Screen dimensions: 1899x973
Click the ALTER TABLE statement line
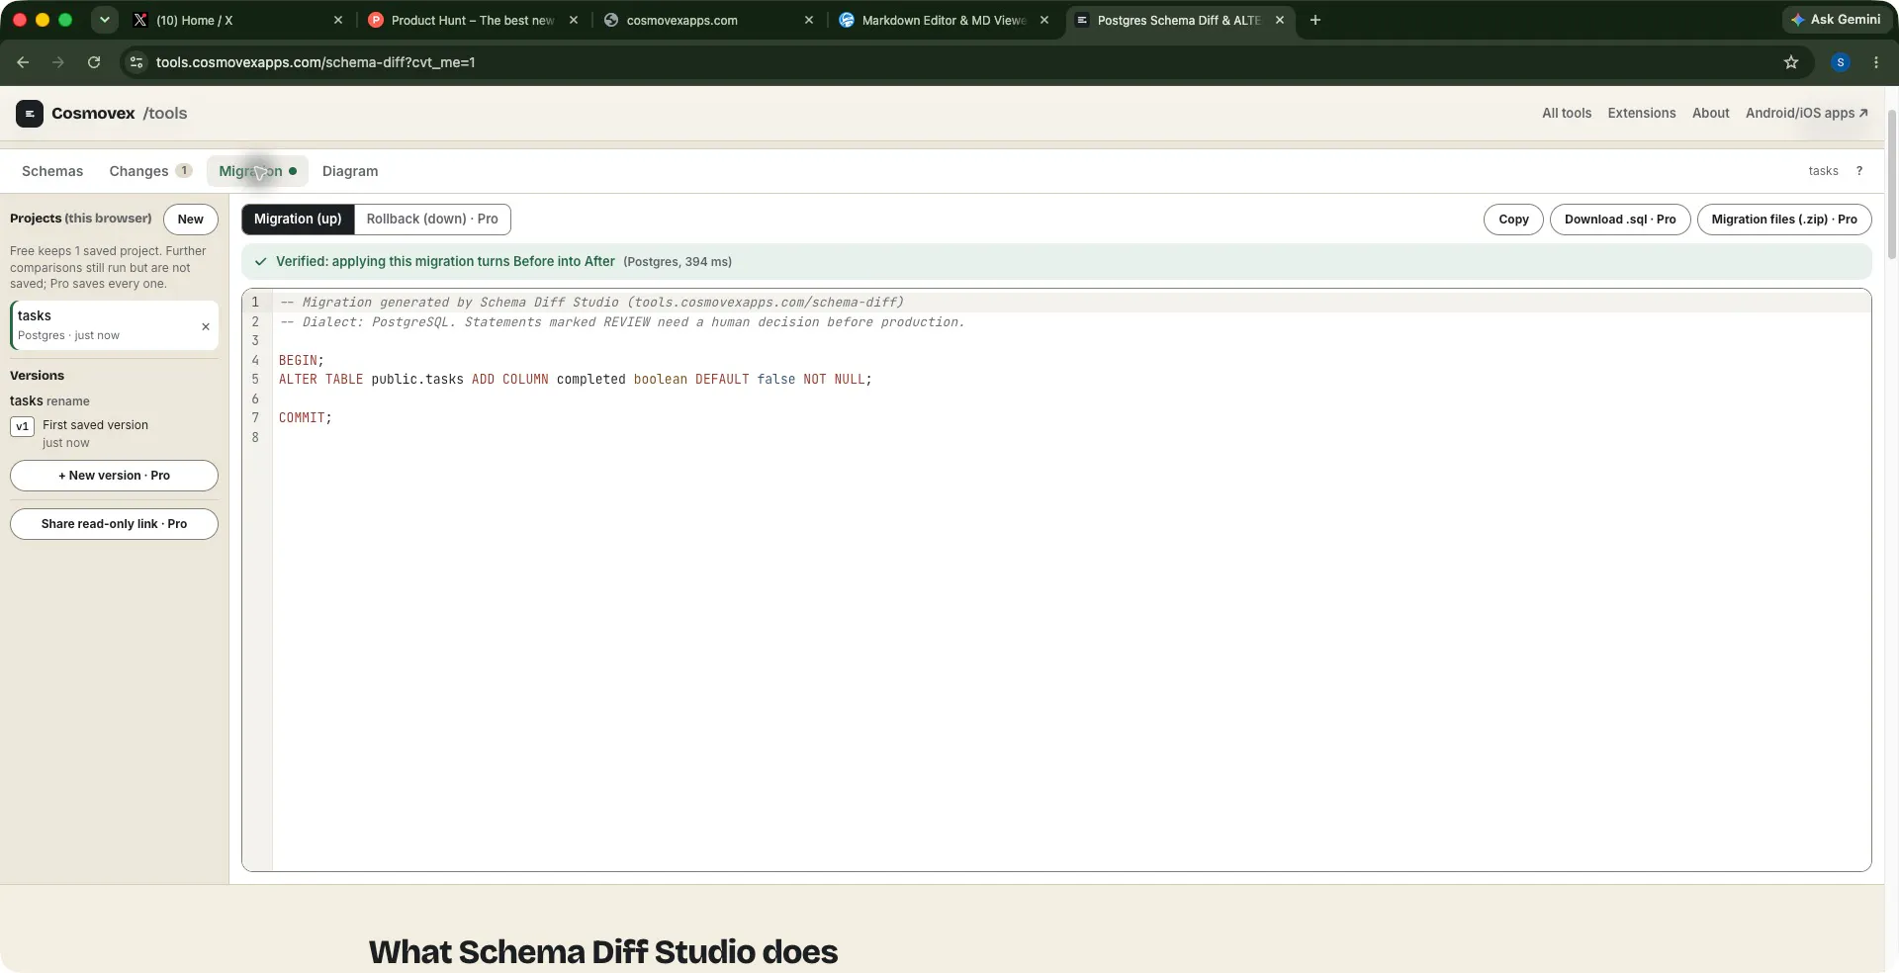pos(575,380)
